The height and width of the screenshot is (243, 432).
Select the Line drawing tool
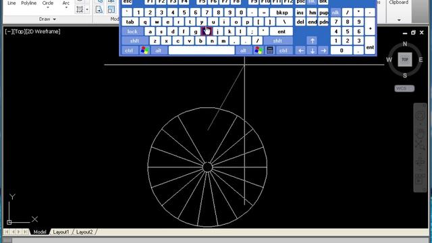11,3
